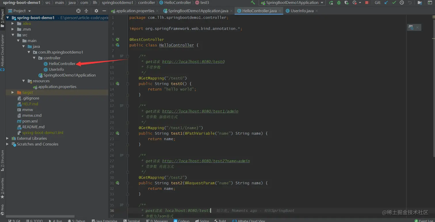The height and width of the screenshot is (222, 435).
Task: Switch to UserInfo.java editor tab
Action: coord(302,11)
